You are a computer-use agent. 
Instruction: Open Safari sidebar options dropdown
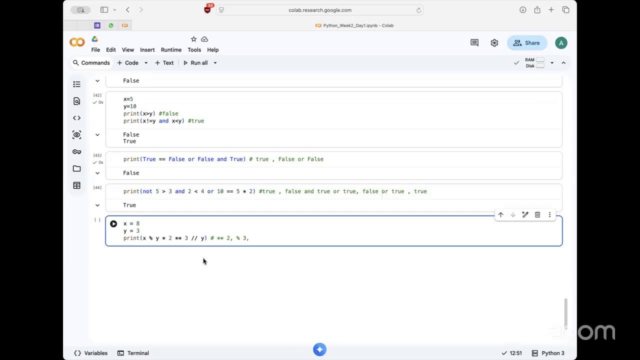point(114,10)
